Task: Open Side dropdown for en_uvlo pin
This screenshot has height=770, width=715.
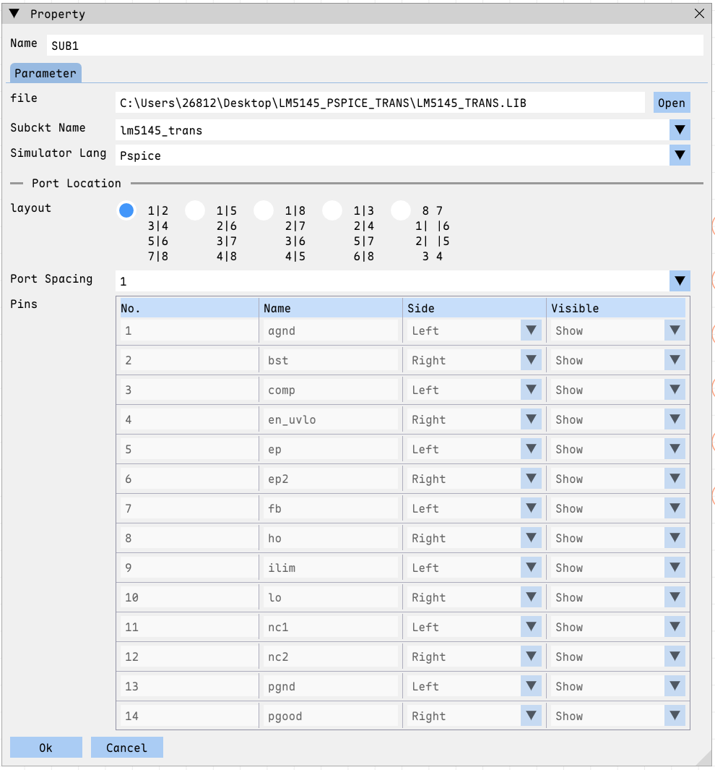Action: pos(531,419)
